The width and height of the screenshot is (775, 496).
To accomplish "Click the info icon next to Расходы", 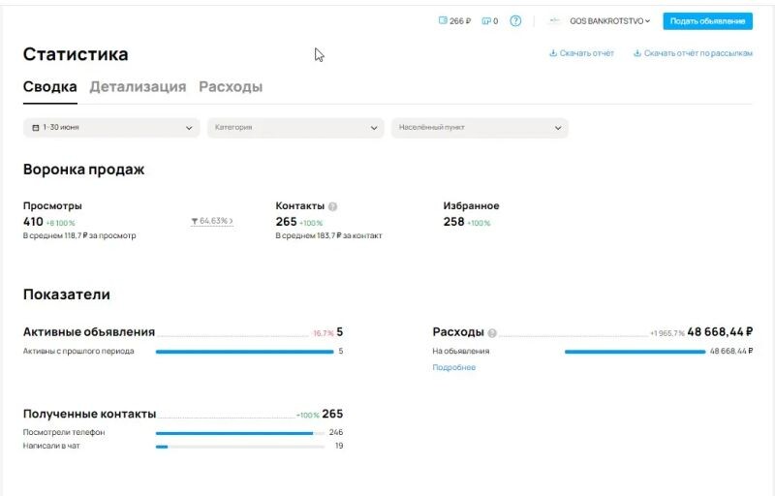I will pos(492,332).
